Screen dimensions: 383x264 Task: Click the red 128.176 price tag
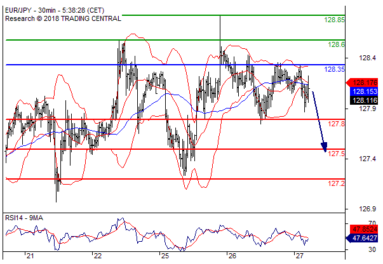[364, 82]
